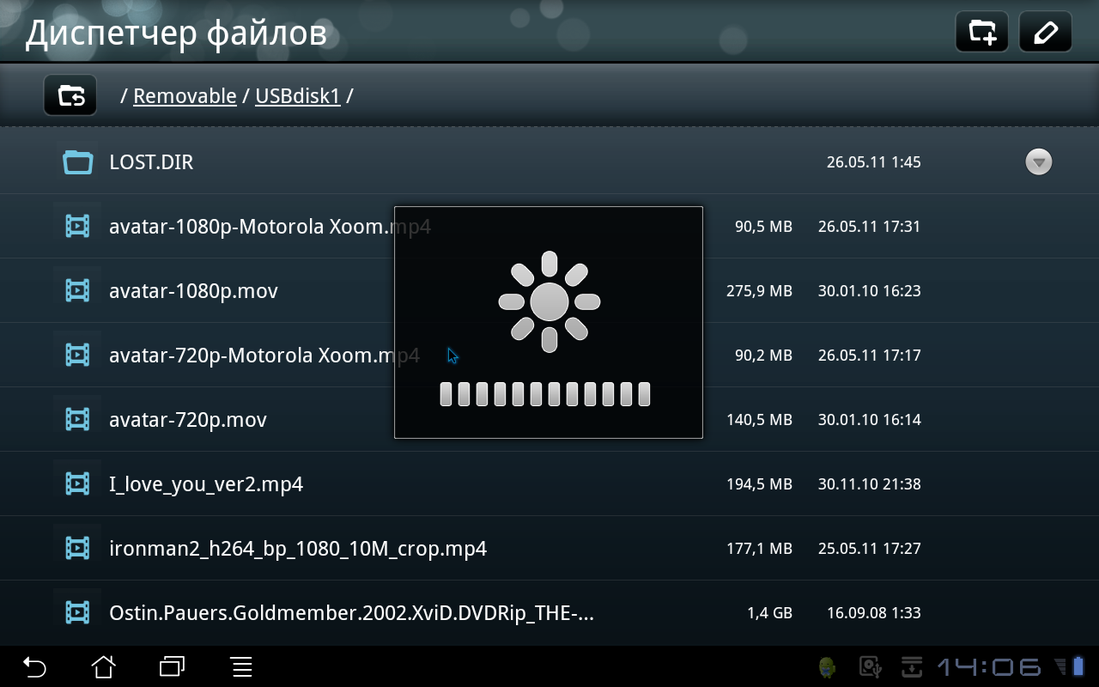
Task: Tap the clock showing 14:06
Action: coord(989,666)
